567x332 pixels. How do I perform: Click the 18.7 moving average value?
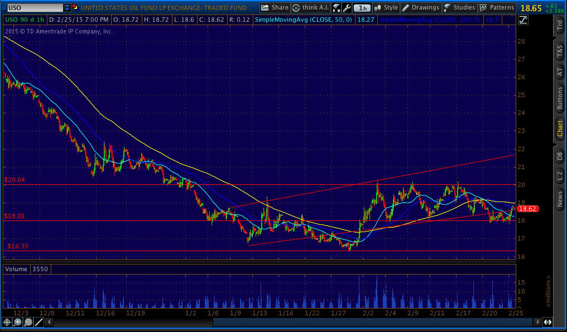pos(492,20)
